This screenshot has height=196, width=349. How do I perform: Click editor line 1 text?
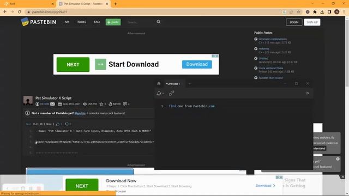[x=191, y=106]
